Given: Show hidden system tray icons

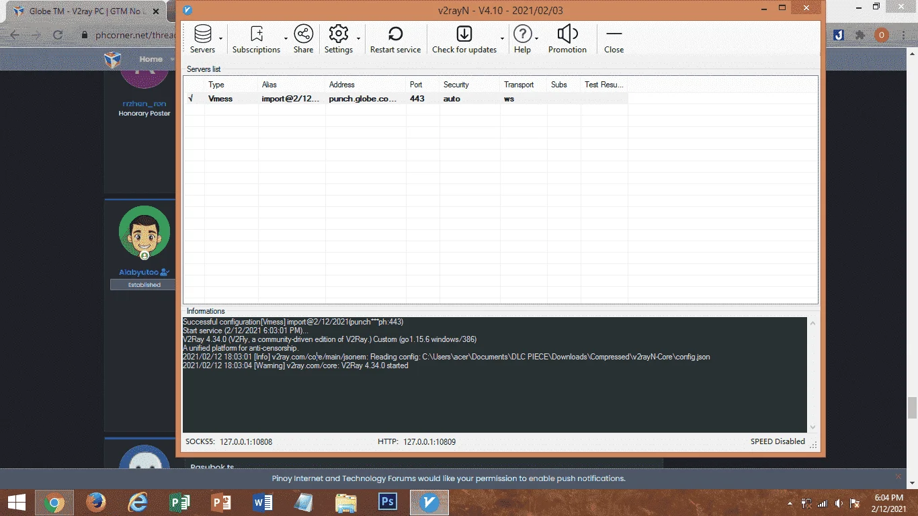Looking at the screenshot, I should click(790, 503).
